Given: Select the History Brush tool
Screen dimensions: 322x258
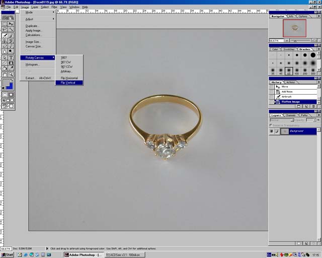Looking at the screenshot, I should 11,41.
